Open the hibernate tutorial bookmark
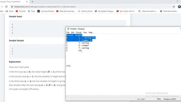181x102 pixels. (x=169, y=11)
